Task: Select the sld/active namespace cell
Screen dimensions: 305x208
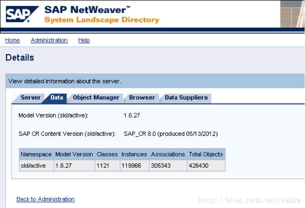Action: [x=37, y=166]
